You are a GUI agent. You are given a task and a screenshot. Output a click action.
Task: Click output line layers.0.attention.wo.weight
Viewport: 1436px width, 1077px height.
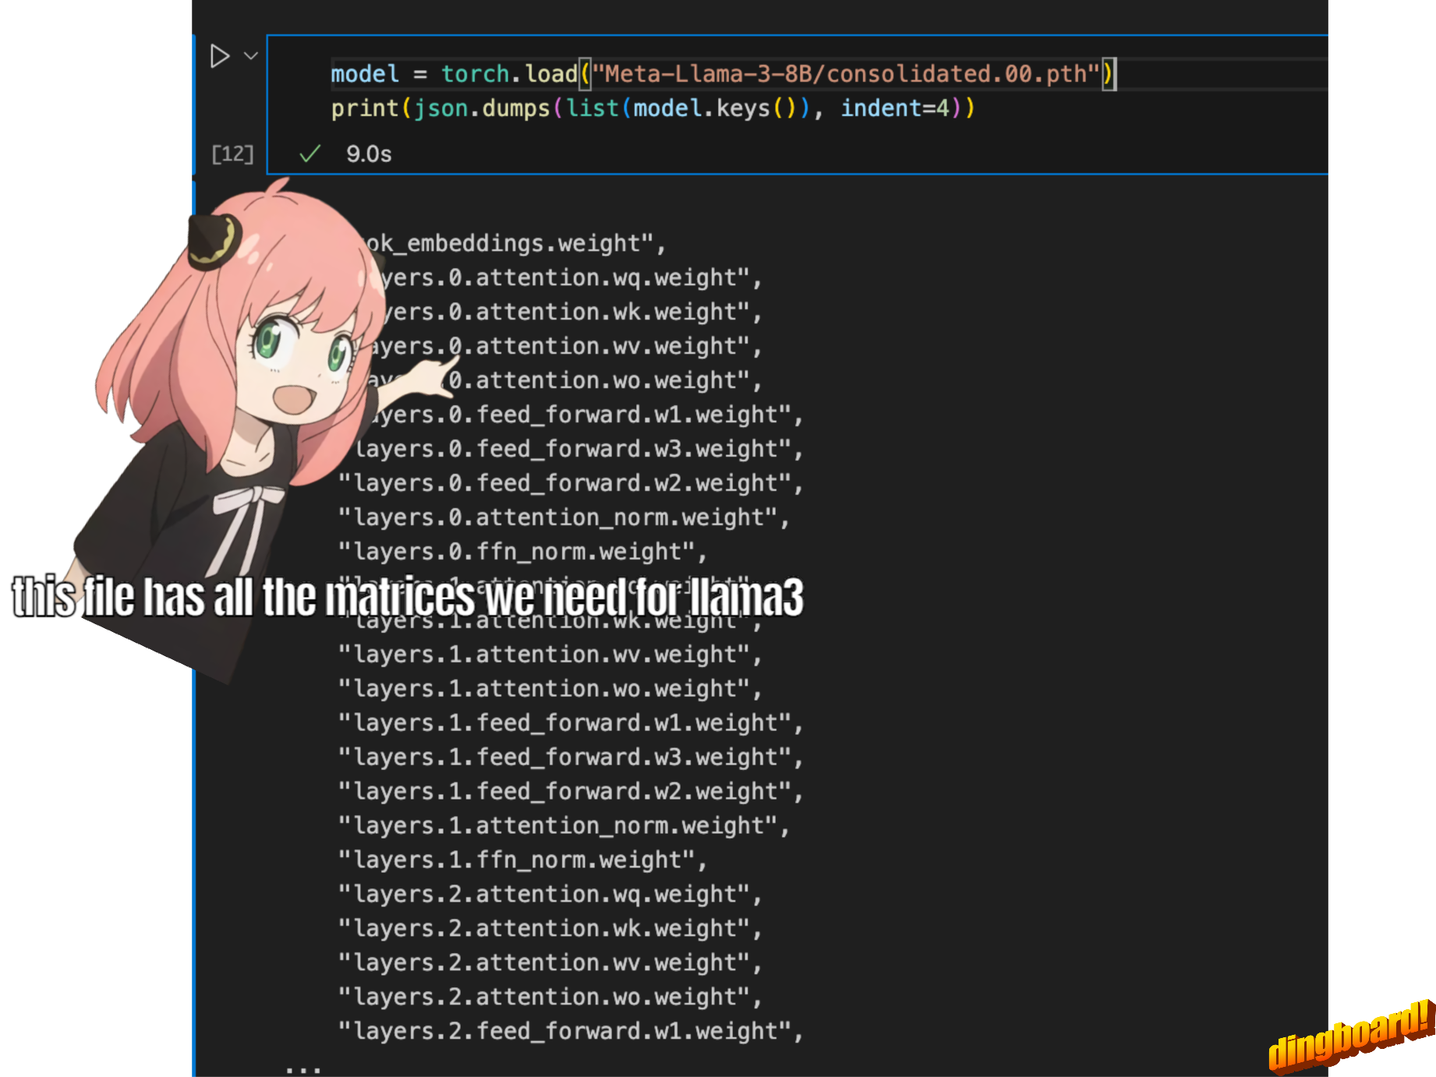[564, 380]
